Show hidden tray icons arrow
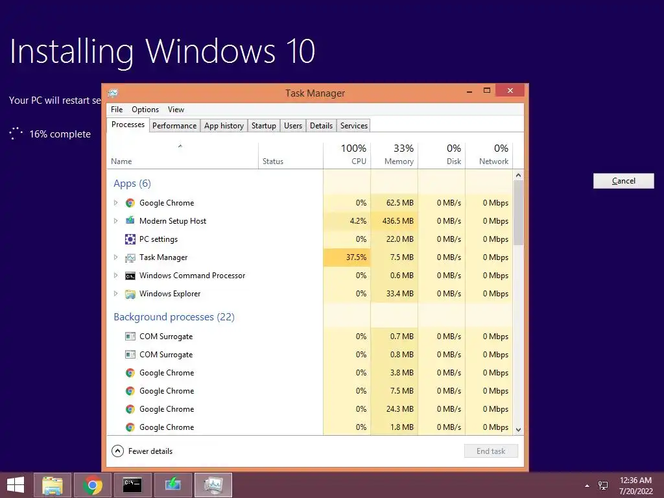The height and width of the screenshot is (498, 664). point(587,486)
